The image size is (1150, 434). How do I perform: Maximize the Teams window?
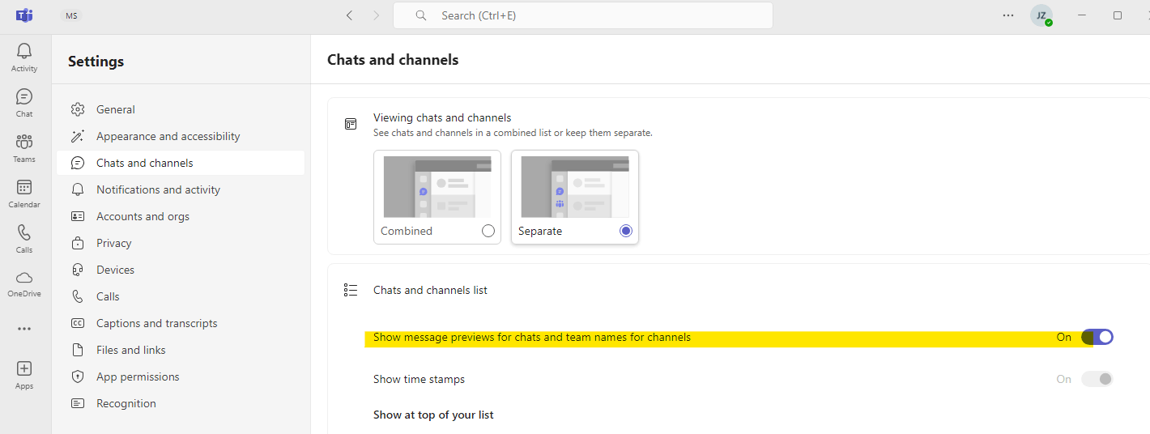1118,15
